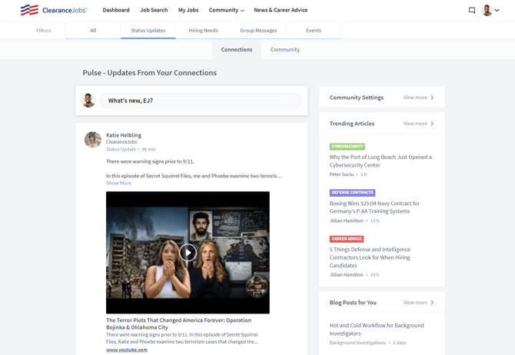The height and width of the screenshot is (355, 515).
Task: Open the Filters panel
Action: coord(43,30)
